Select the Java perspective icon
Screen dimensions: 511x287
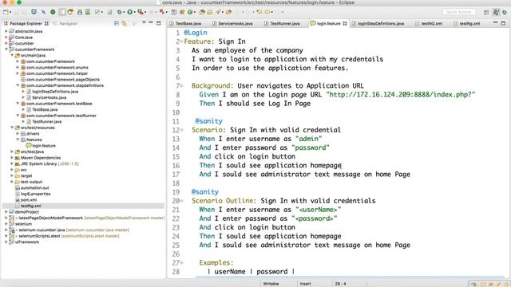(x=496, y=13)
